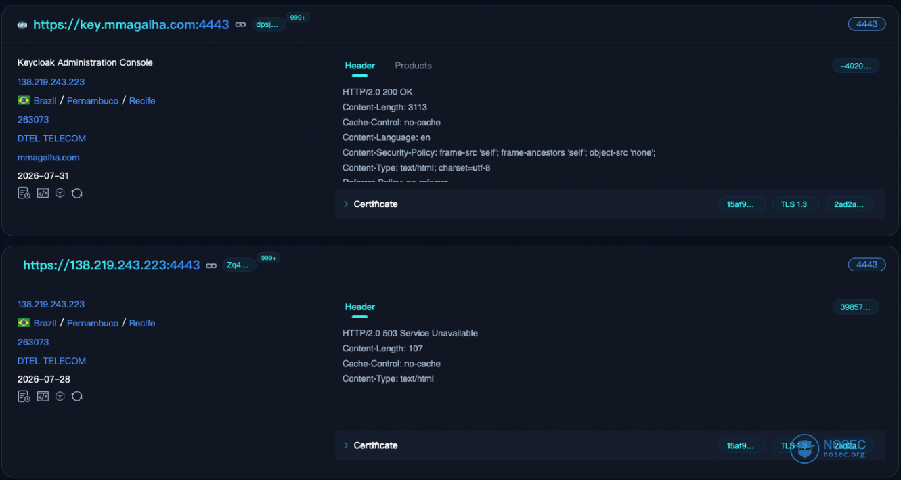Click ASN 263073 in second result
This screenshot has height=480, width=901.
tap(33, 342)
